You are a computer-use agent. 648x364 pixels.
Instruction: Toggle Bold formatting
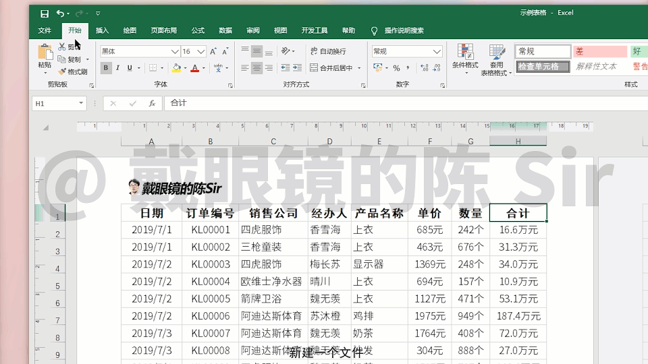(x=106, y=67)
